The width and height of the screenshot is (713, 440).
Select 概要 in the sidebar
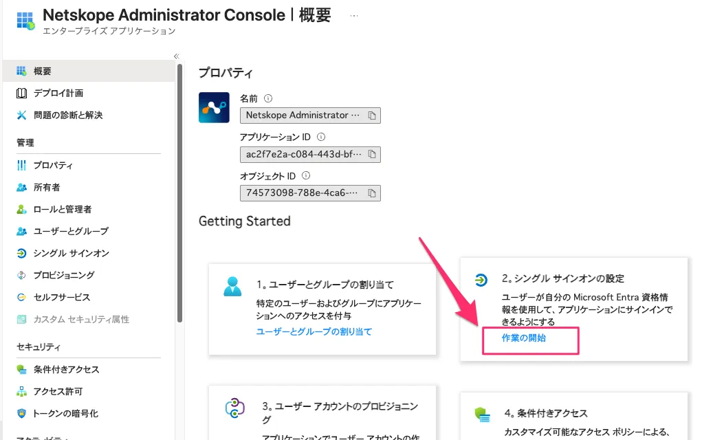pos(89,71)
